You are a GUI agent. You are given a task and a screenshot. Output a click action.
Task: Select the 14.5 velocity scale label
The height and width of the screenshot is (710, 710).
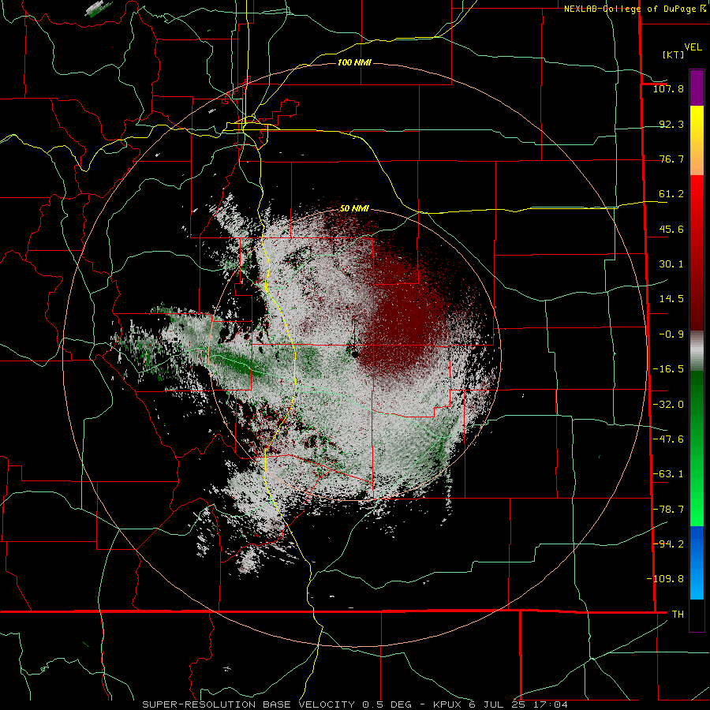[671, 299]
